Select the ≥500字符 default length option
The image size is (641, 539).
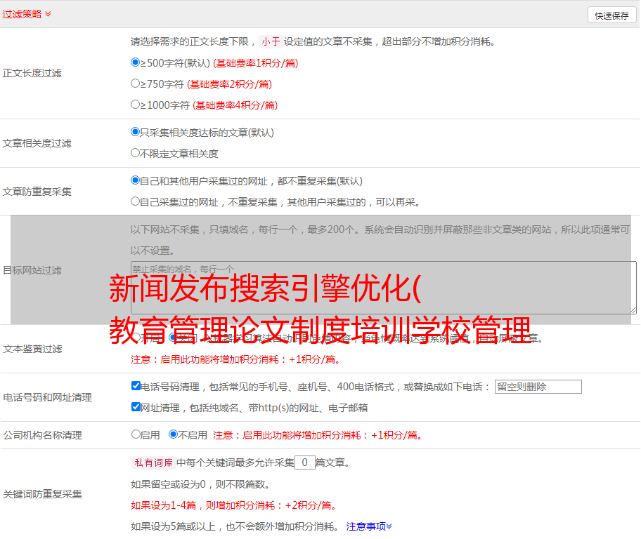[x=136, y=62]
